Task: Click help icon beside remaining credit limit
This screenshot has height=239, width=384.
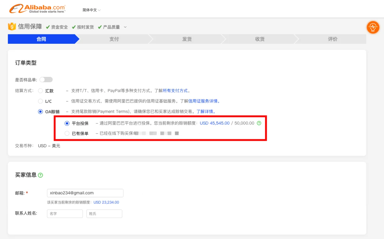Action: pyautogui.click(x=259, y=123)
